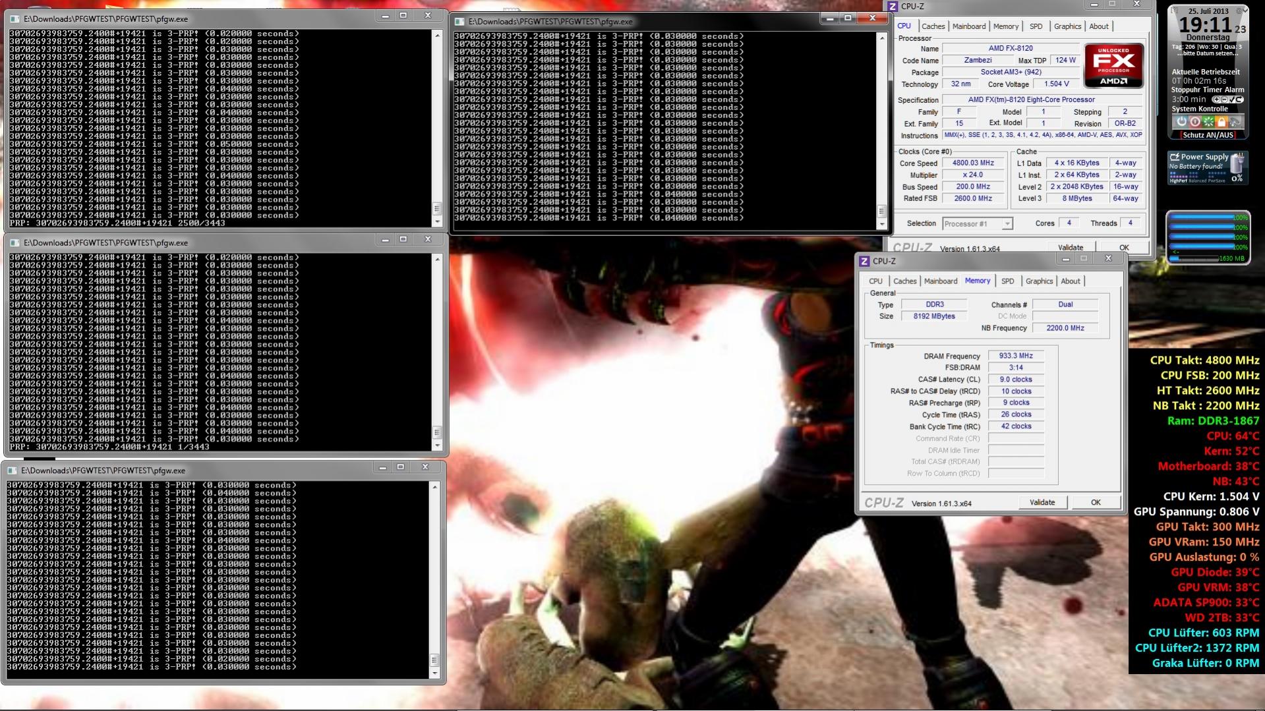Viewport: 1265px width, 711px height.
Task: Click scroll-up arrow in top-left pfgw.exe window
Action: pyautogui.click(x=436, y=34)
